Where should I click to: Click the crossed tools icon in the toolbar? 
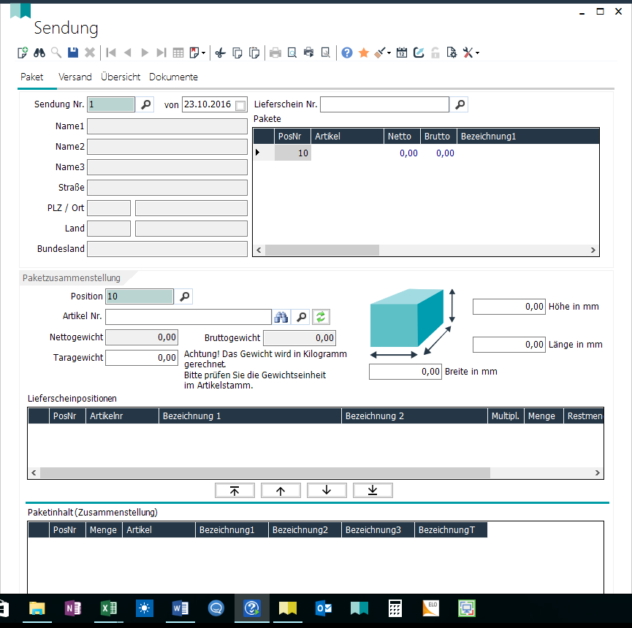click(468, 53)
